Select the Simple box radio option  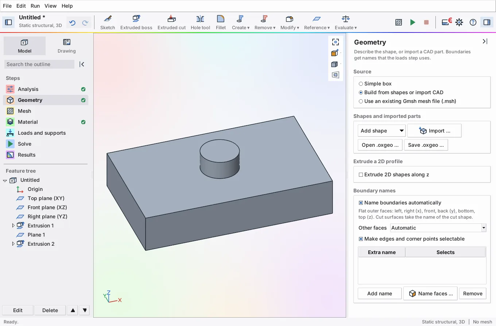[375, 84]
